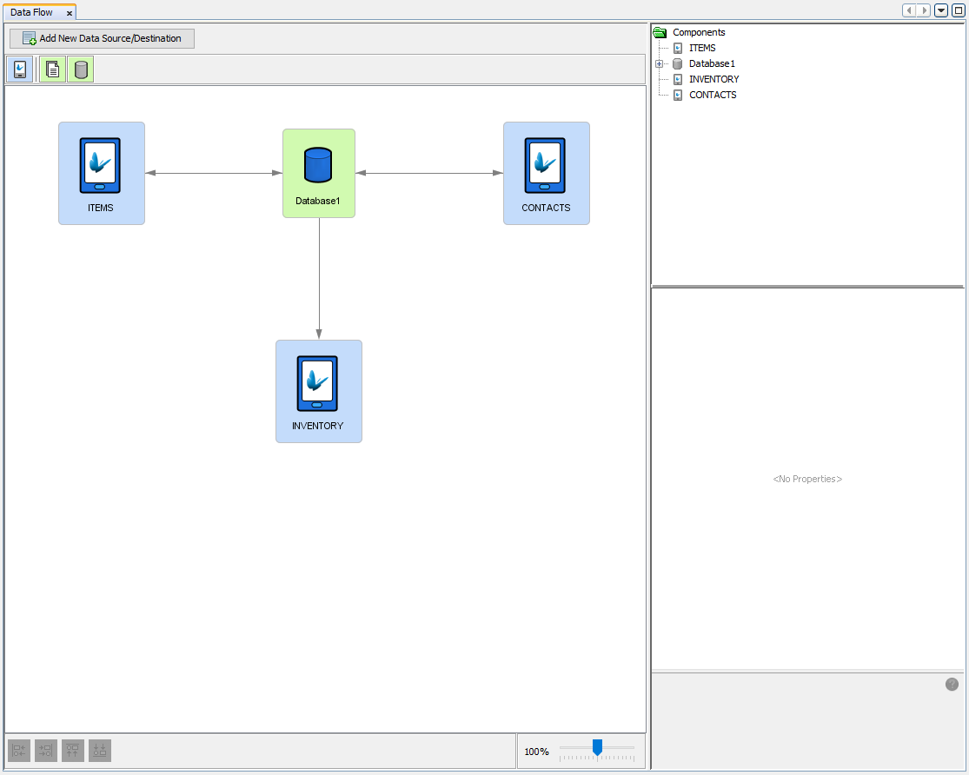This screenshot has height=775, width=969.
Task: Click the file document toolbar icon
Action: tap(52, 70)
